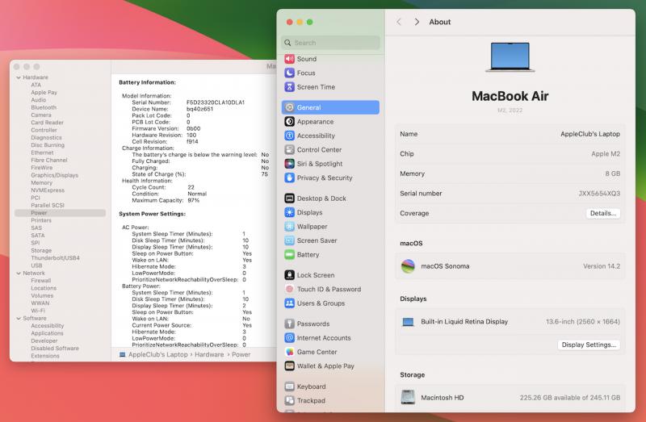
Task: Collapse the Software tree section
Action: (19, 318)
